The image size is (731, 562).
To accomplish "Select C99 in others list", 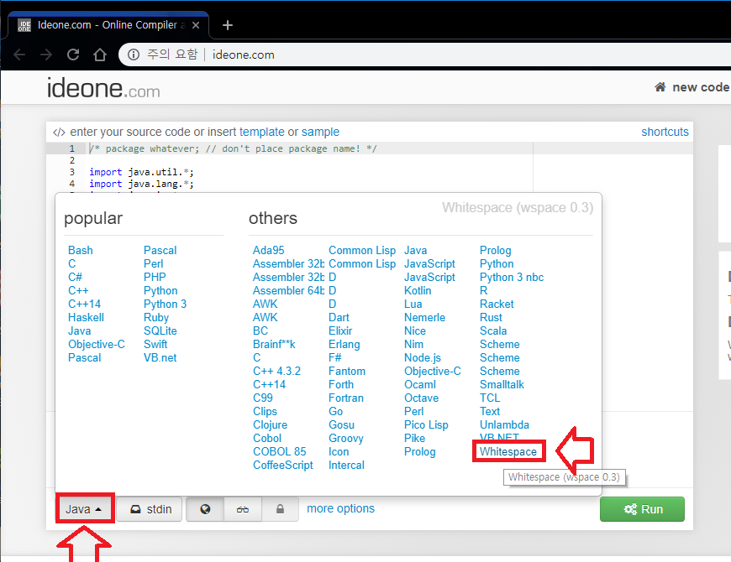I will pos(263,398).
